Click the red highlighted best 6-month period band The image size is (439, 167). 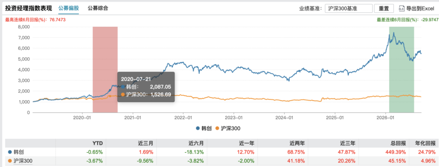pyautogui.click(x=105, y=70)
